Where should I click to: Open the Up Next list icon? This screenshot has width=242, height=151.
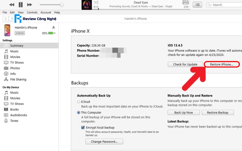pos(198,5)
